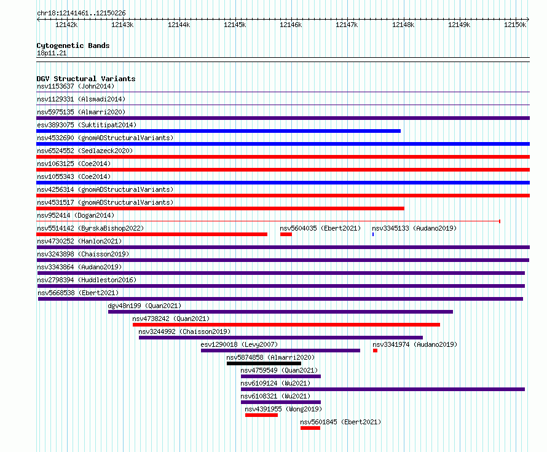The height and width of the screenshot is (452, 547).
Task: Click the small red nsv5604035 (Ebert2021) bar
Action: (286, 234)
